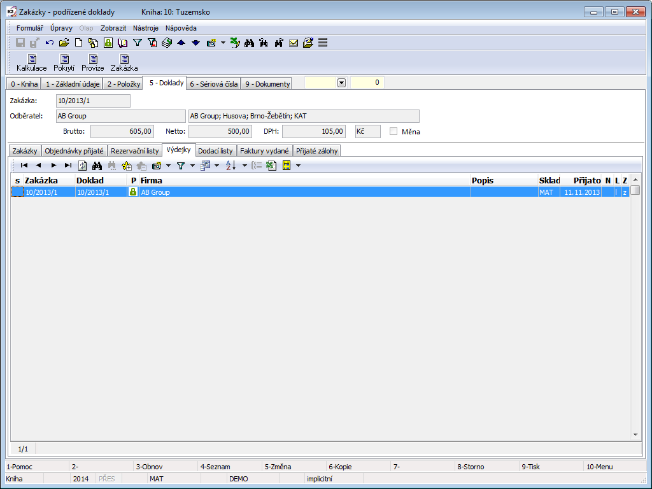The height and width of the screenshot is (489, 652).
Task: Switch to the 1 - Základní údaje tab
Action: tap(73, 84)
